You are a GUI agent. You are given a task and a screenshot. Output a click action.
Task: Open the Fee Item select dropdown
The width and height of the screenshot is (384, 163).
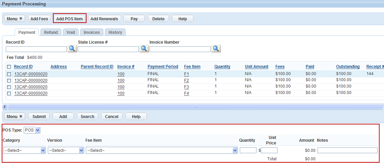161,150
